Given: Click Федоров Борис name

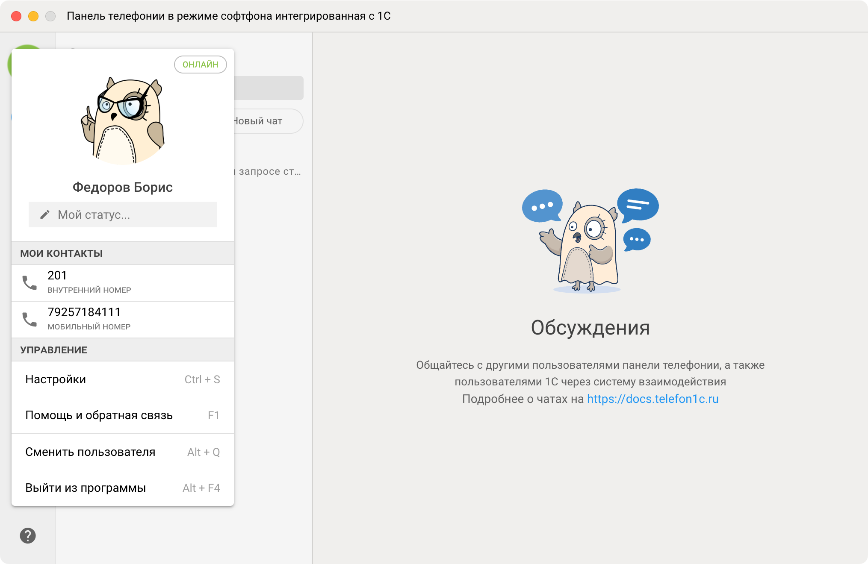Looking at the screenshot, I should pyautogui.click(x=123, y=187).
